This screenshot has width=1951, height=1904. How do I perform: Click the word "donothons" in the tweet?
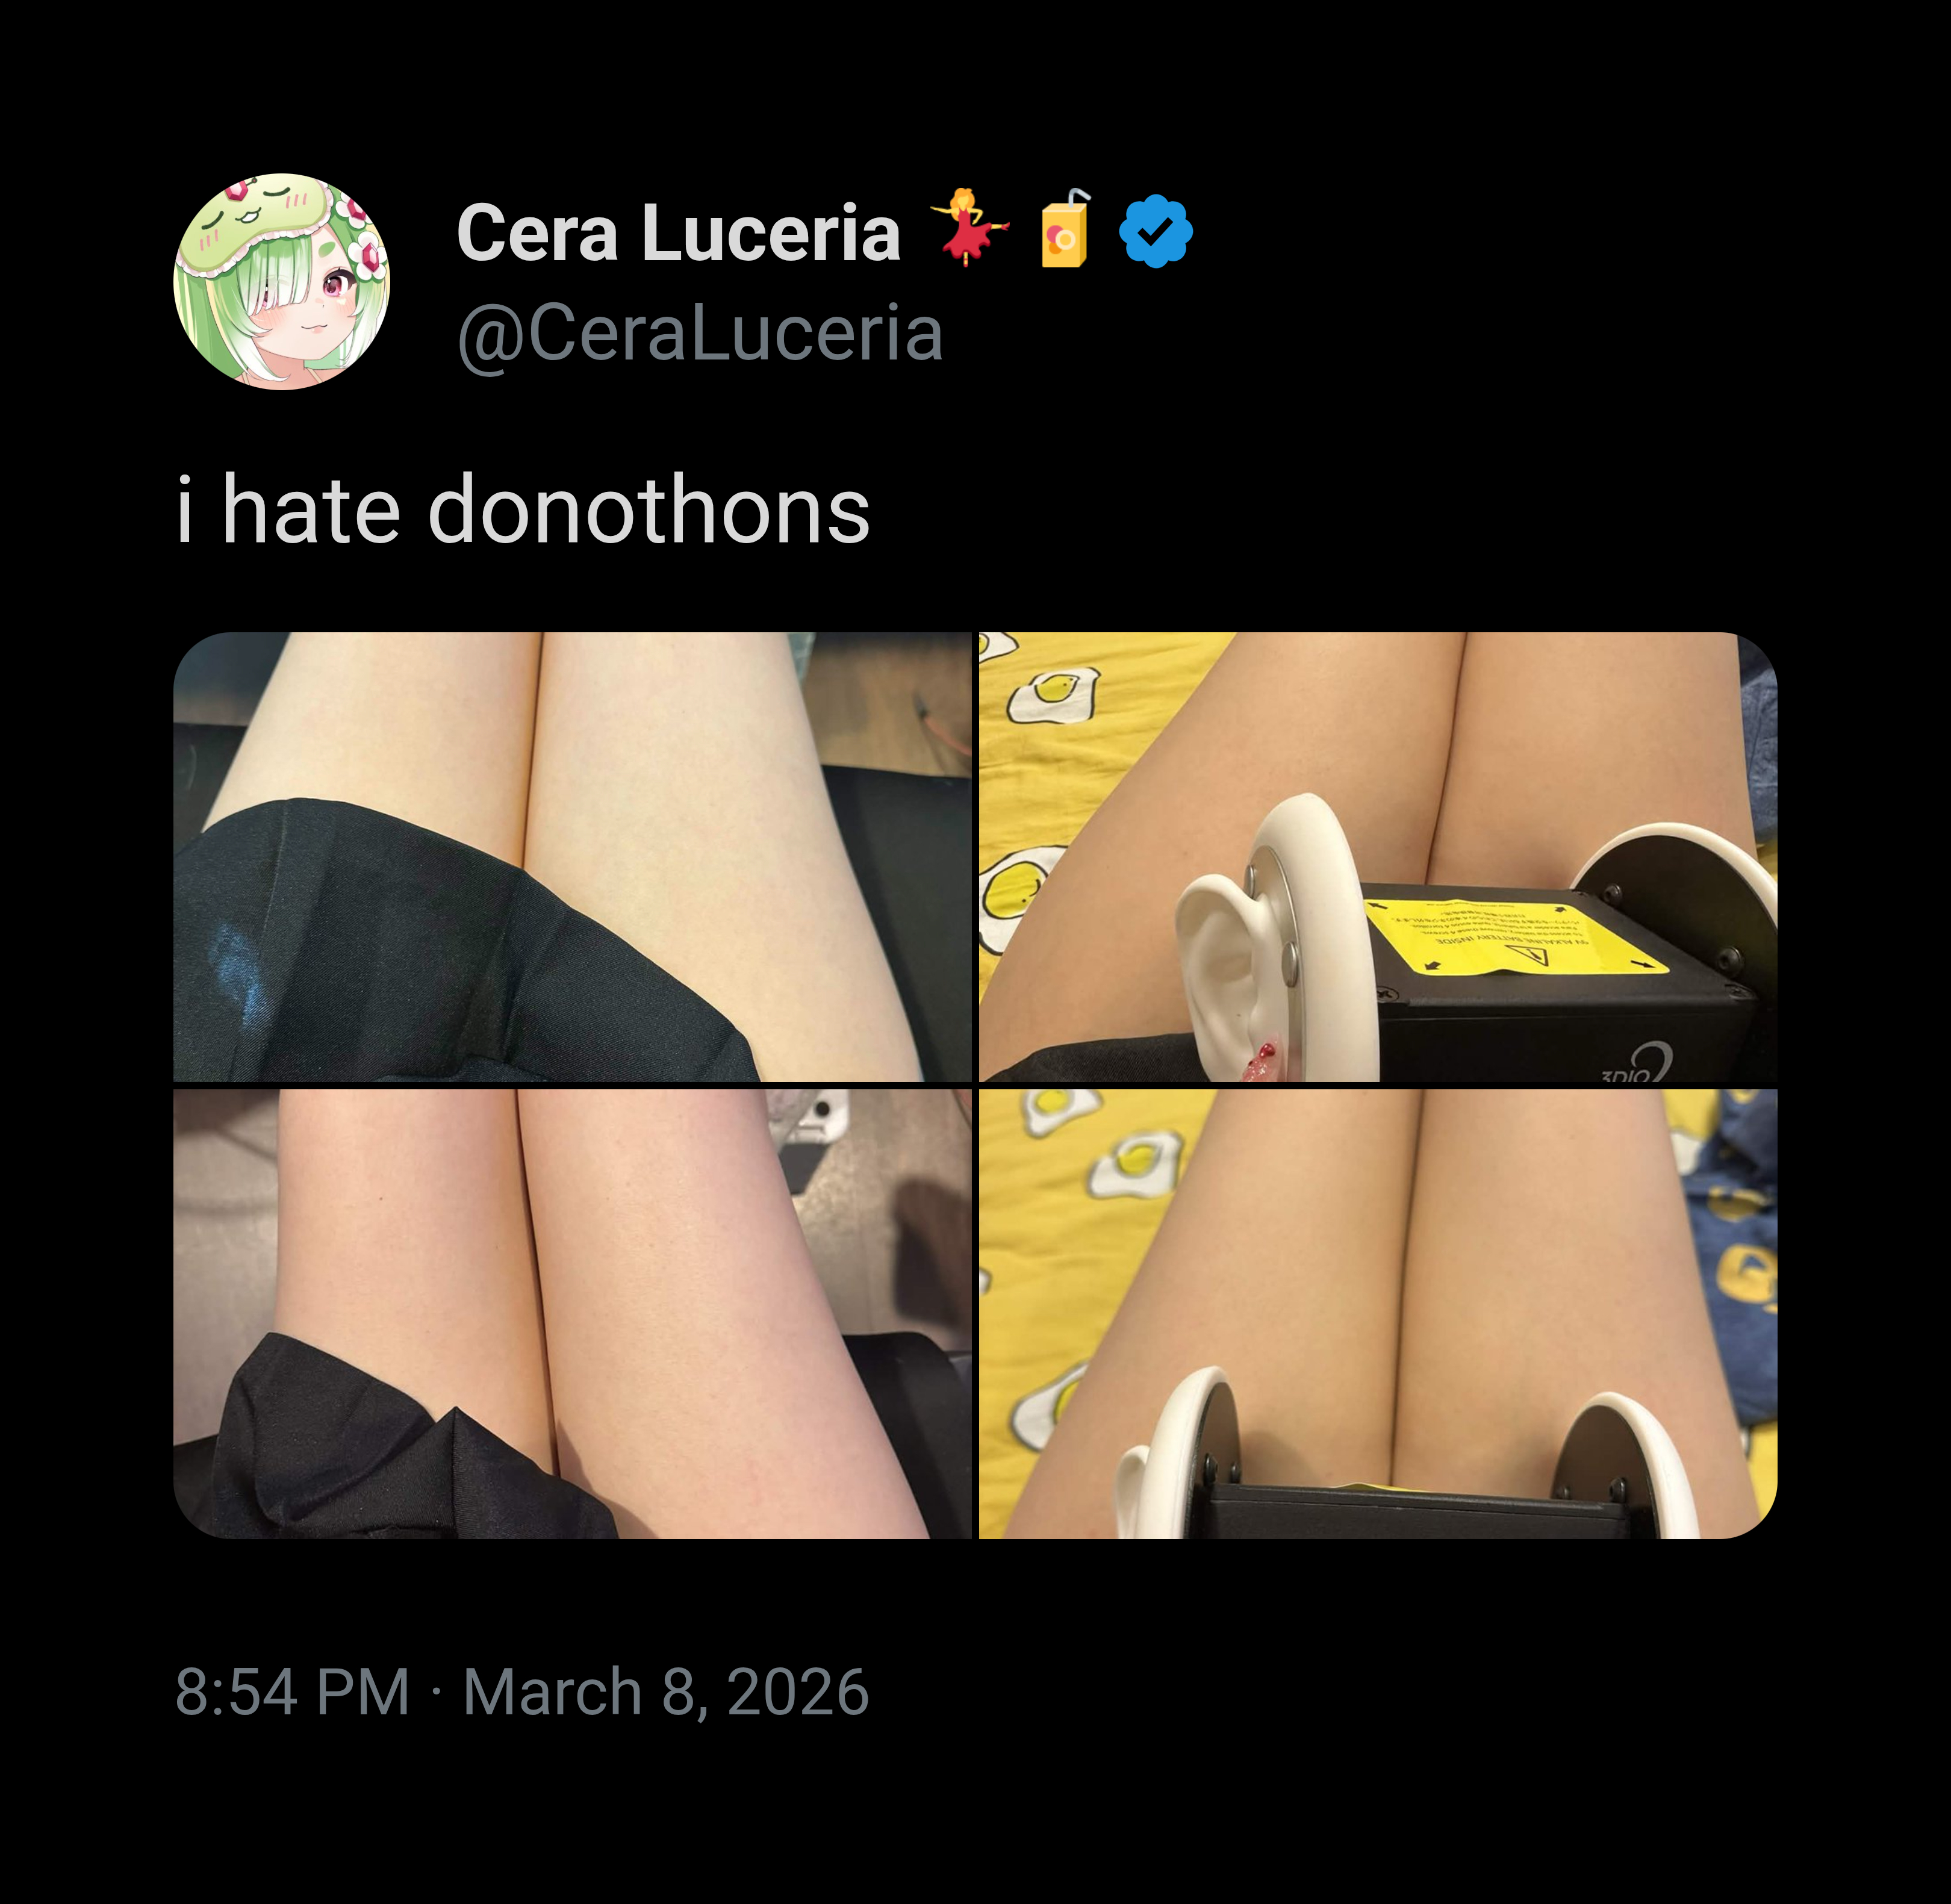649,510
